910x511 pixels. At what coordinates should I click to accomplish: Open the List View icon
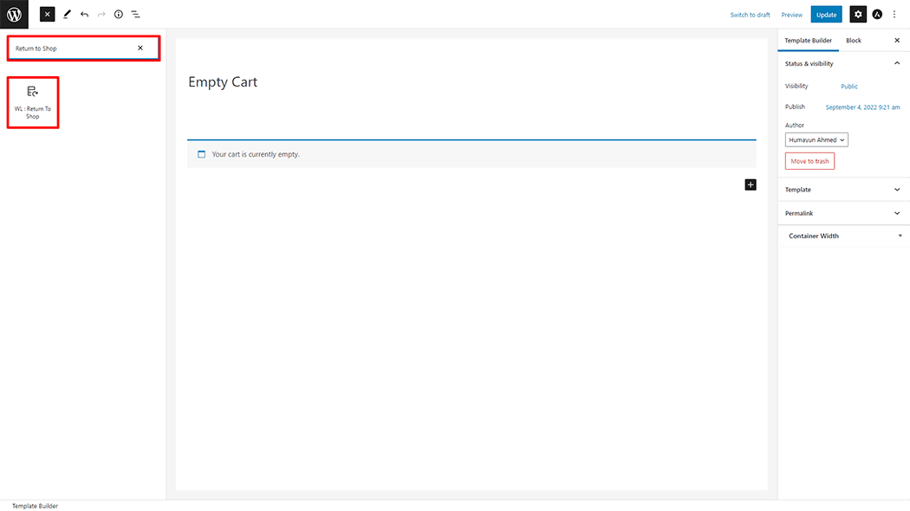click(136, 15)
